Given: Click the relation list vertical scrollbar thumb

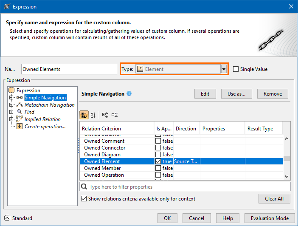Looking at the screenshot, I should pyautogui.click(x=287, y=159).
